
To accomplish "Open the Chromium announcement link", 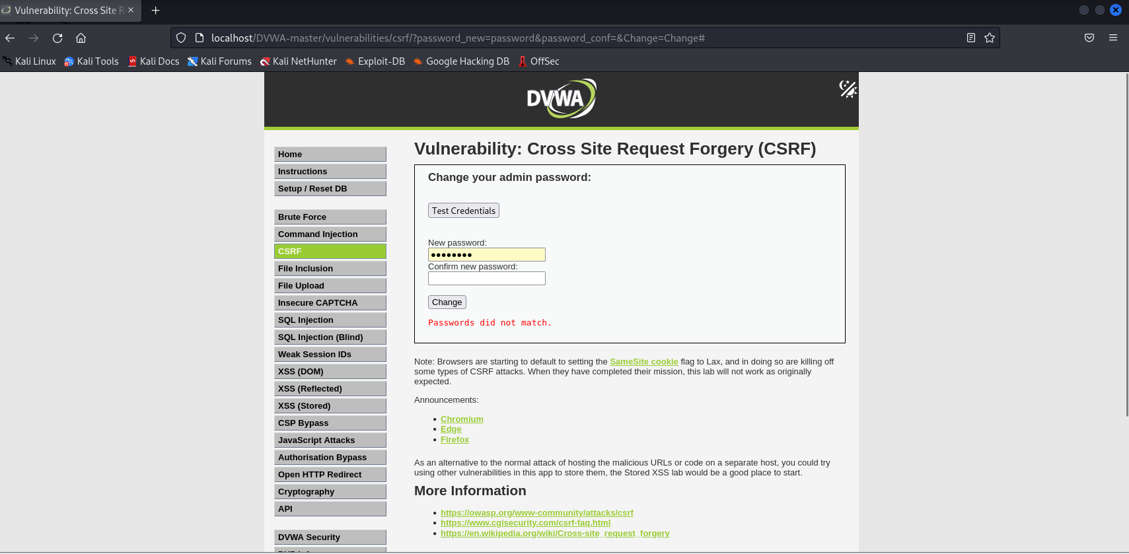I will (x=462, y=419).
